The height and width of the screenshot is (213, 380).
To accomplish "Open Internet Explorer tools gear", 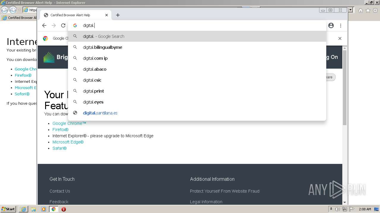I will click(x=375, y=10).
